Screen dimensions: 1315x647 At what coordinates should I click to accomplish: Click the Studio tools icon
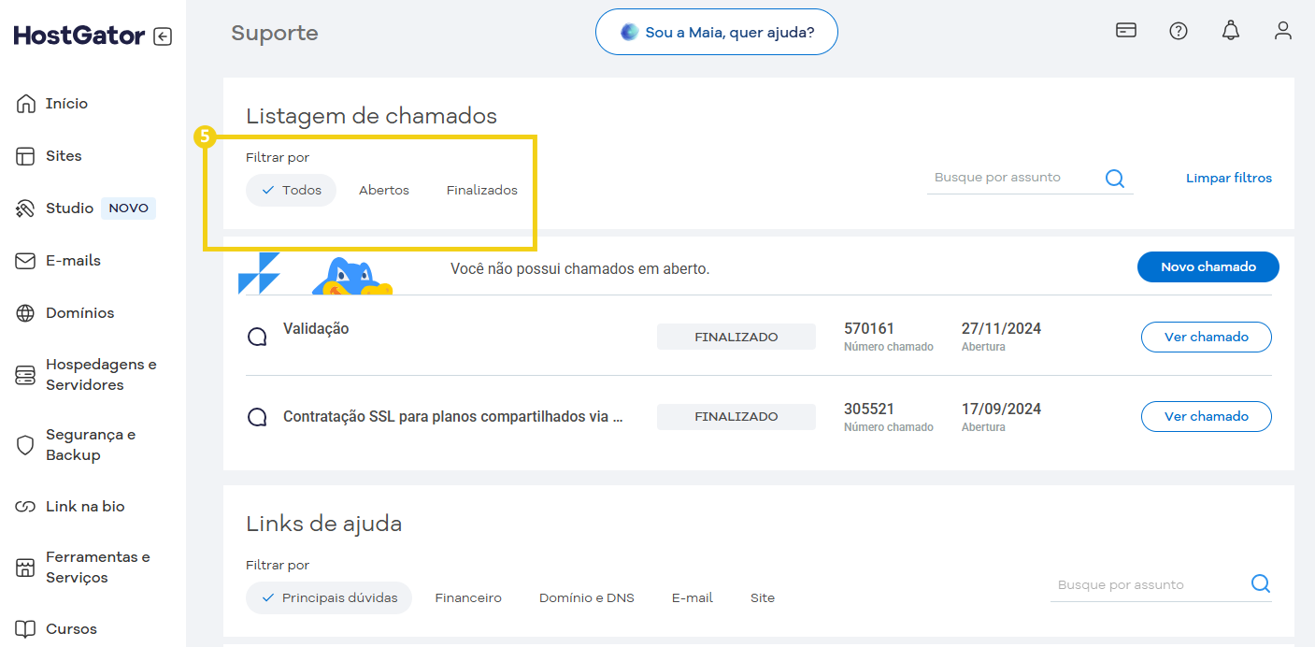point(25,208)
